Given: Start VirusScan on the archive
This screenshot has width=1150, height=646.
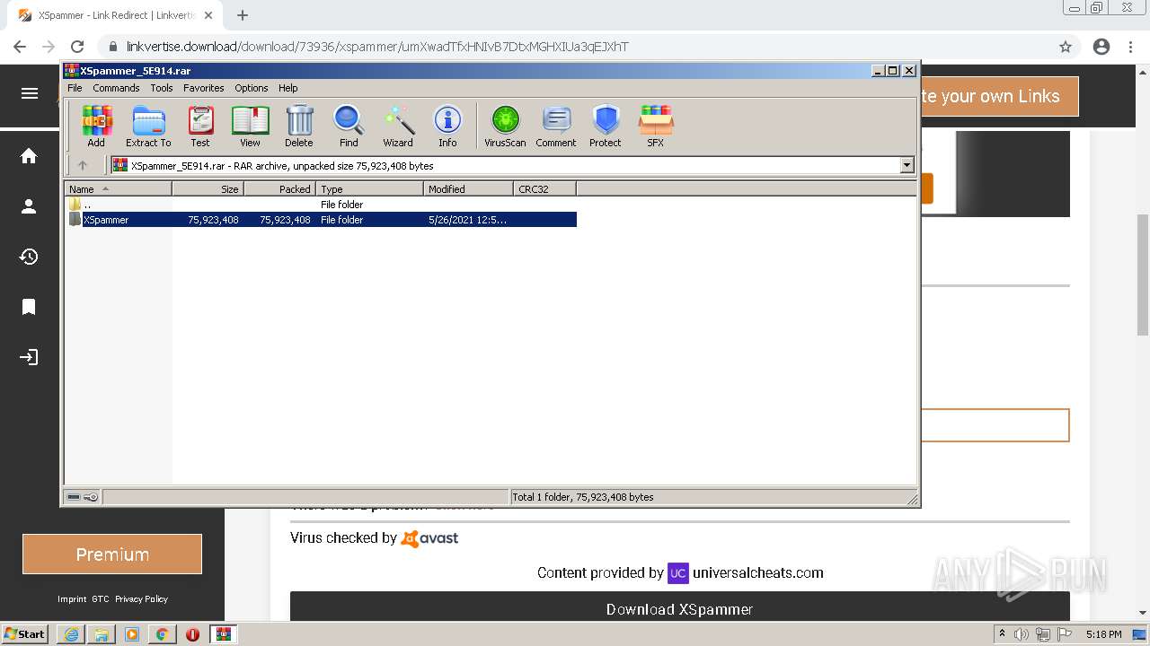Looking at the screenshot, I should 505,126.
